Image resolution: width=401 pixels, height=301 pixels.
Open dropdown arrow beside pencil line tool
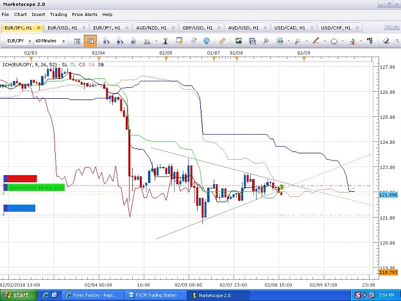coord(325,41)
